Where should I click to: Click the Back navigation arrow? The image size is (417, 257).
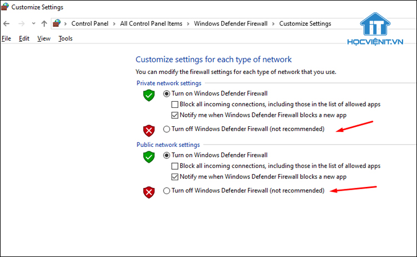coord(6,24)
